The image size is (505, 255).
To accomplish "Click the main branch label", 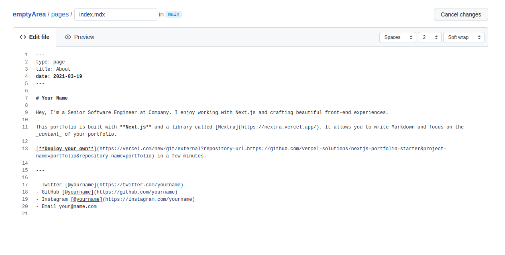I will tap(173, 14).
